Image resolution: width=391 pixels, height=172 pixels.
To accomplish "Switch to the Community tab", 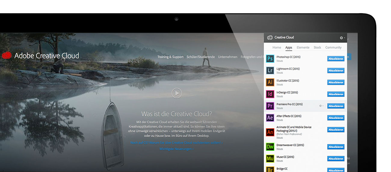I will (333, 47).
